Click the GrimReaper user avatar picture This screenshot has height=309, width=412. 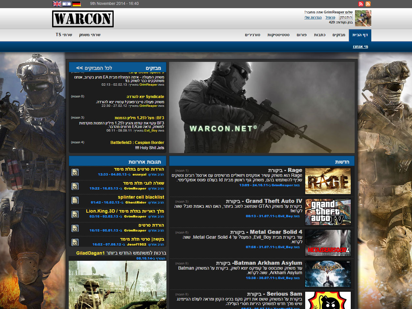[363, 18]
